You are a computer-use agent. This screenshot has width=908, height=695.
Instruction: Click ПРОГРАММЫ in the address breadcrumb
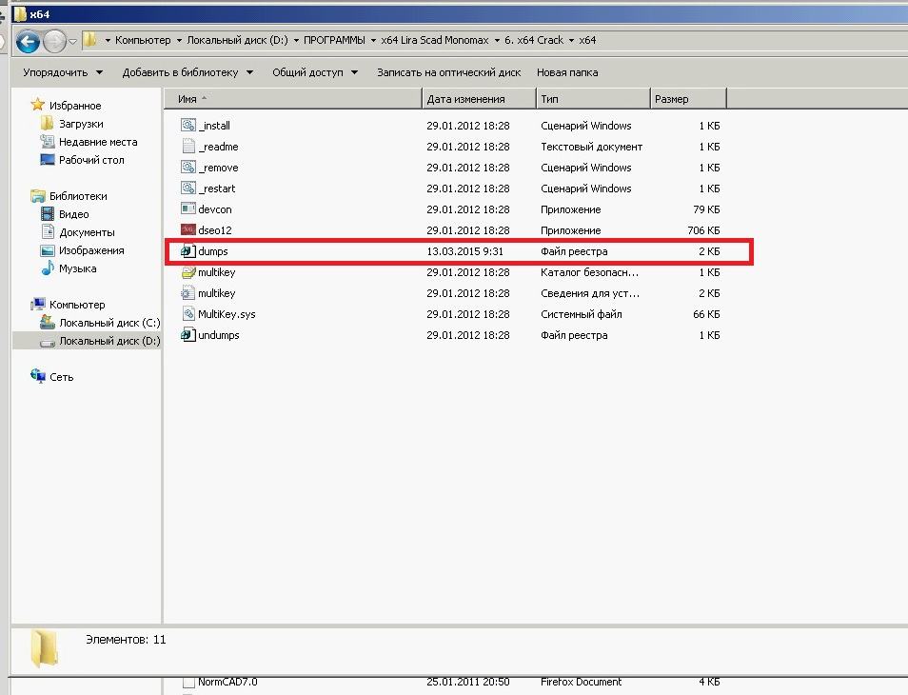(332, 41)
